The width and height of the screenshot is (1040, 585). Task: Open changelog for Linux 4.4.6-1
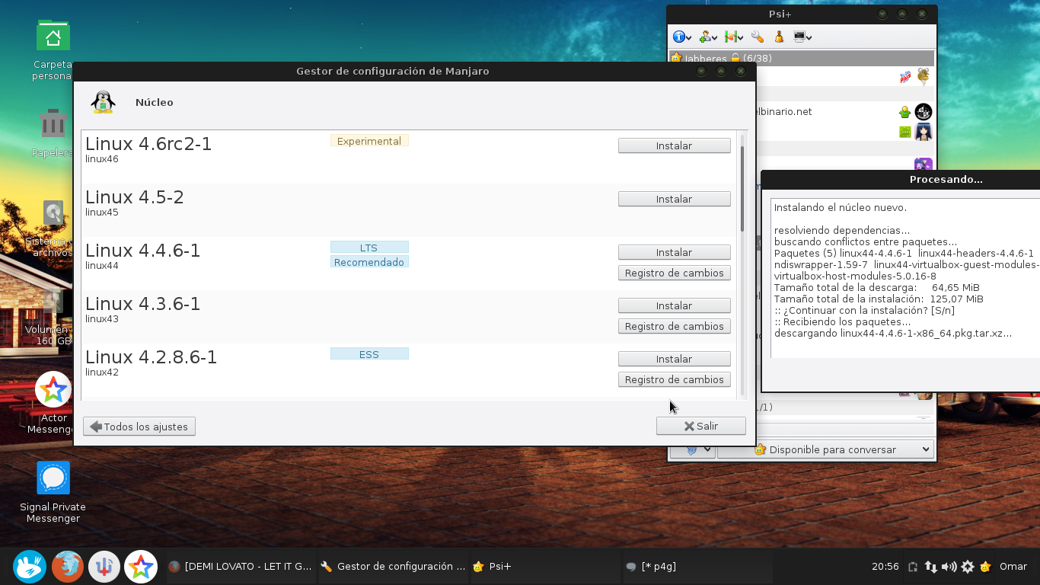tap(674, 273)
